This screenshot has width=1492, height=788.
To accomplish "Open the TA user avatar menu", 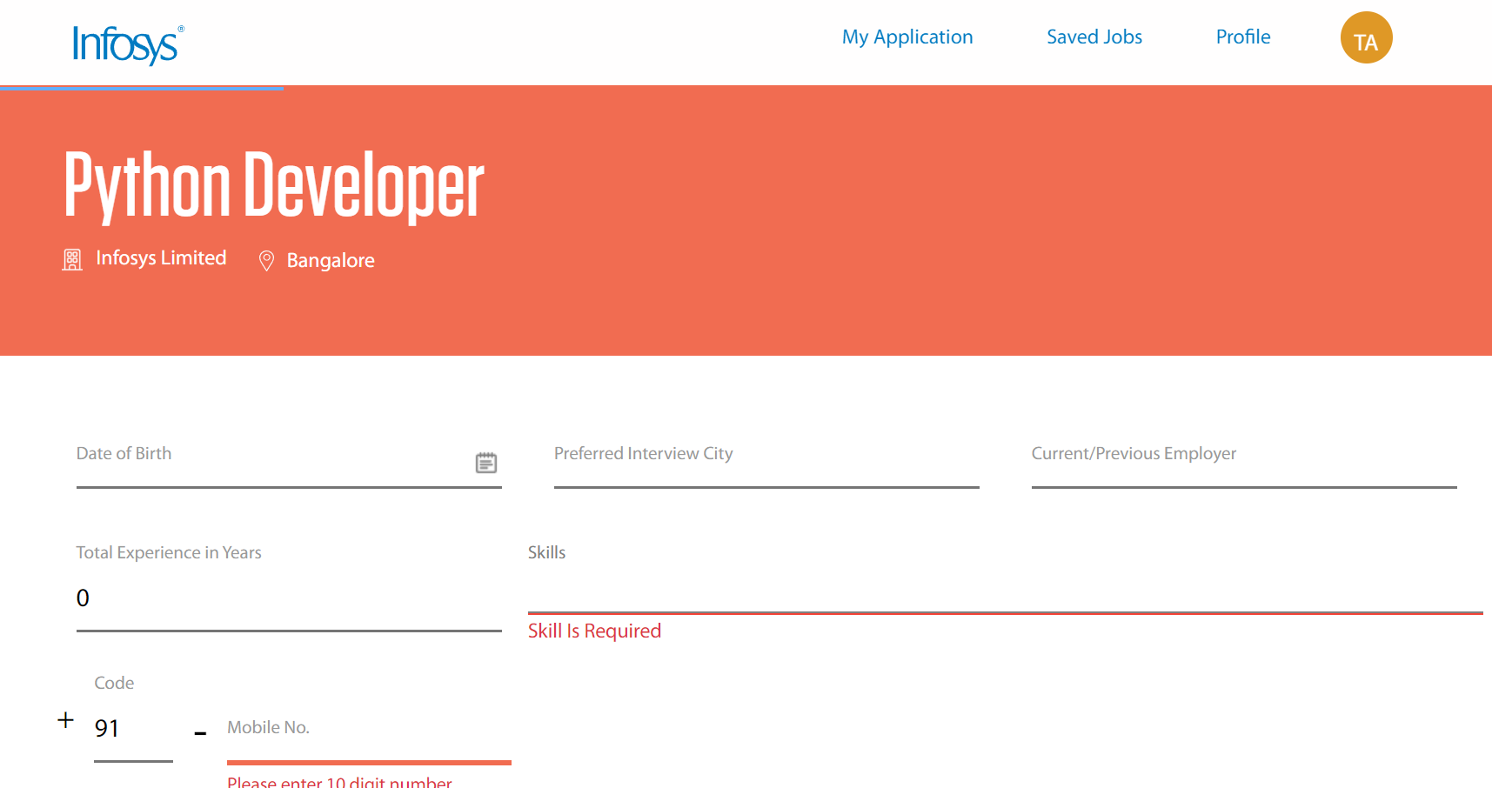I will click(1366, 37).
